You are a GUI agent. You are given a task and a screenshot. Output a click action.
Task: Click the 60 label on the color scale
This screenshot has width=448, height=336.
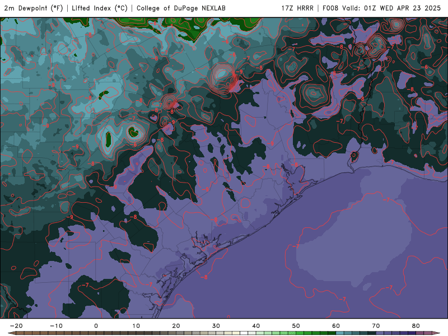click(336, 326)
